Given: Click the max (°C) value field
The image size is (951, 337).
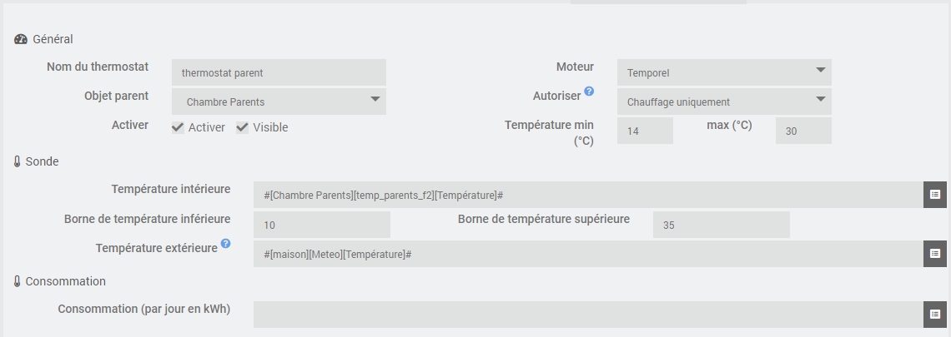Looking at the screenshot, I should tap(803, 131).
